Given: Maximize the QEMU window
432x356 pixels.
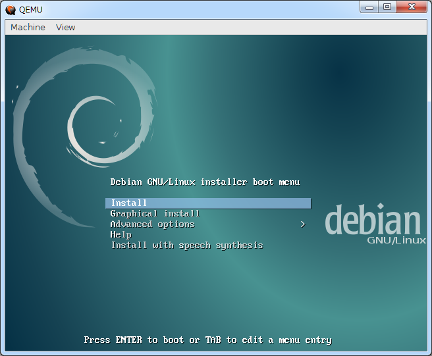Looking at the screenshot, I should [387, 7].
